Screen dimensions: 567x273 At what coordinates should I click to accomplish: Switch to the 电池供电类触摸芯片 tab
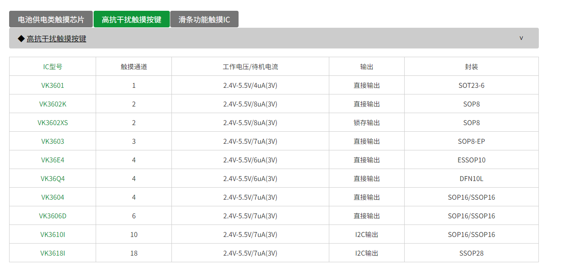tap(51, 19)
